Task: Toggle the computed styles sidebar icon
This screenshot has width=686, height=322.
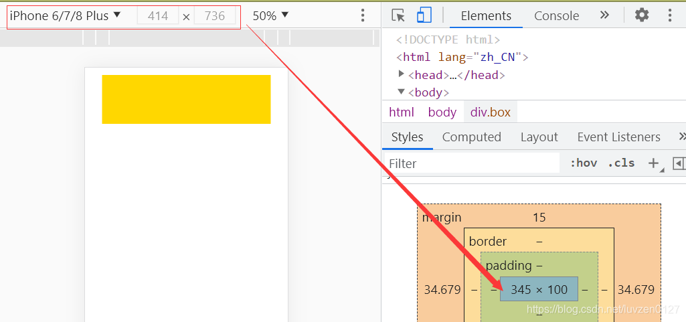Action: (x=679, y=163)
